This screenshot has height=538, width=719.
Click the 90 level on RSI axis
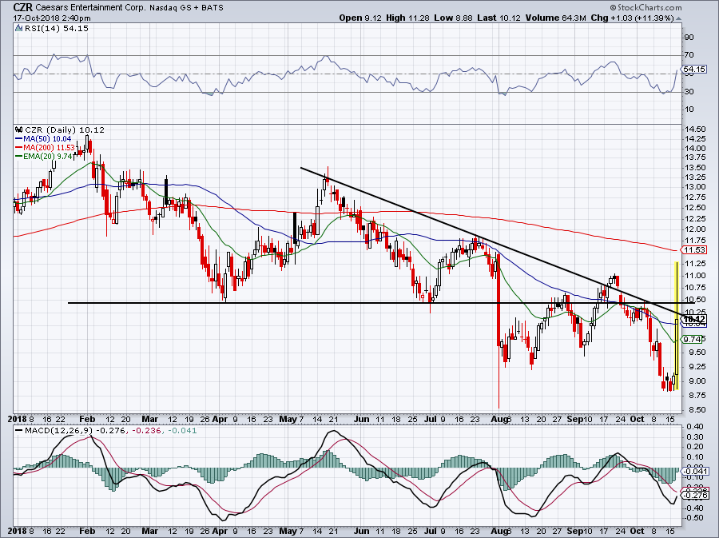pyautogui.click(x=689, y=37)
